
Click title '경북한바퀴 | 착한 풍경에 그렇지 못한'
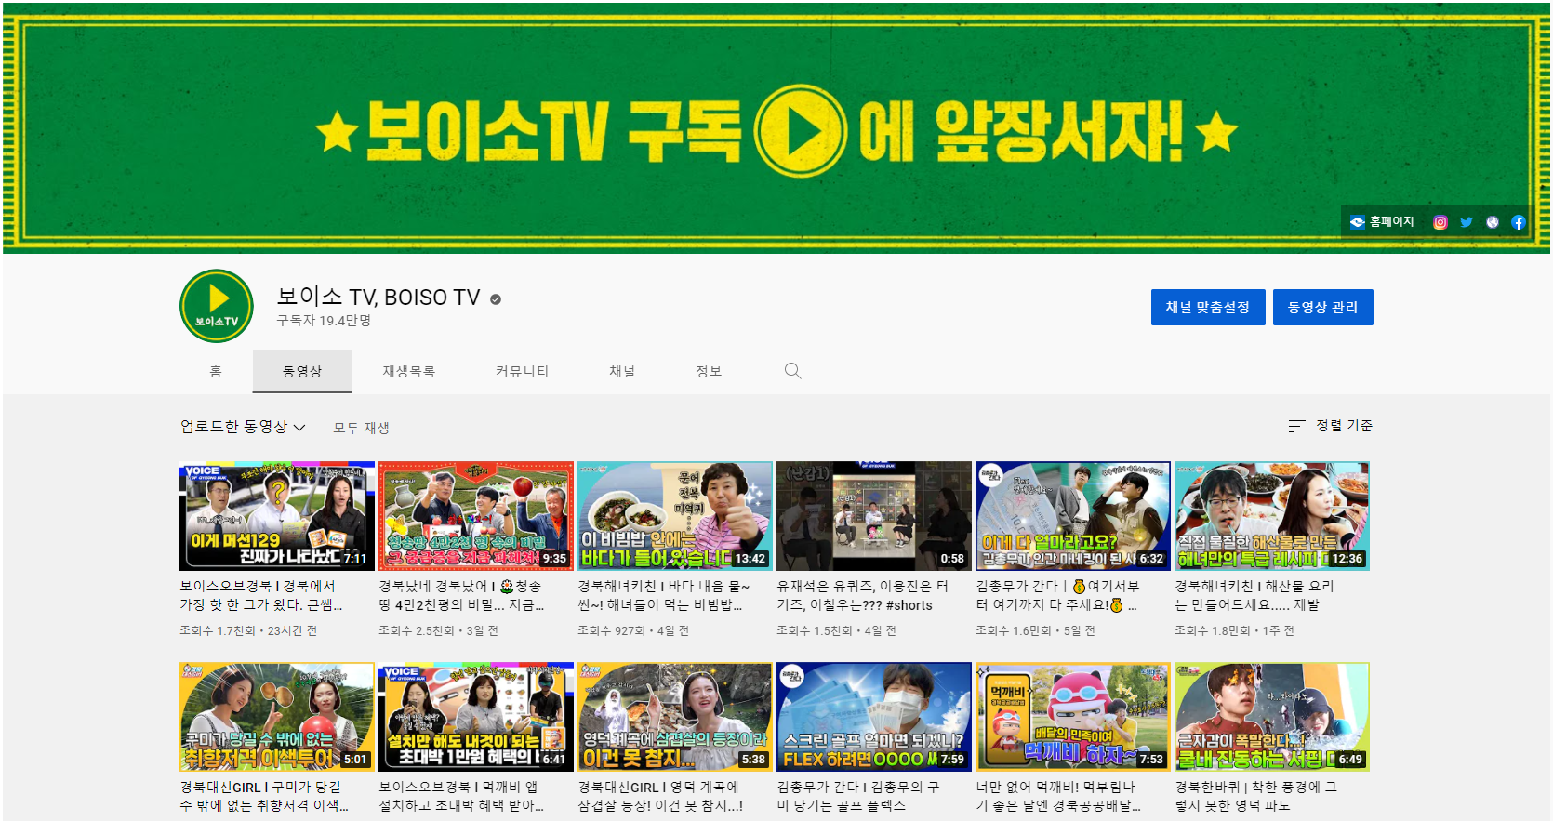pyautogui.click(x=1256, y=796)
